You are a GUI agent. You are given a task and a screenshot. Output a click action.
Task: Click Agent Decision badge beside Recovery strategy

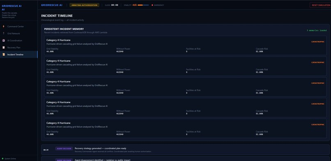click(64, 149)
